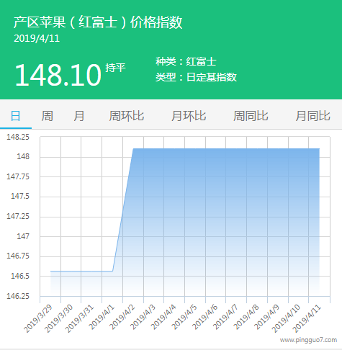Click the 产区苹果 (红富士) 价格指数 title
Viewport: 342px width, 350px height.
[x=98, y=22]
